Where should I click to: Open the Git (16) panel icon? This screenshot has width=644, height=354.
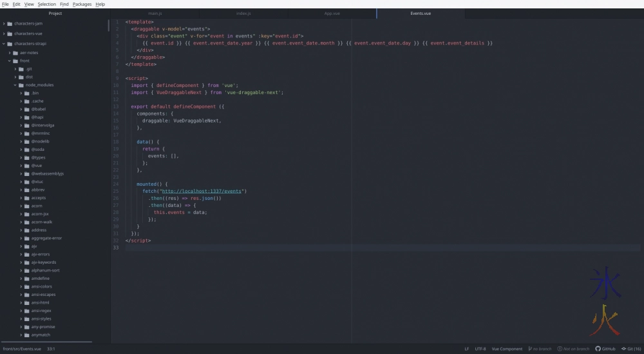[x=623, y=349]
